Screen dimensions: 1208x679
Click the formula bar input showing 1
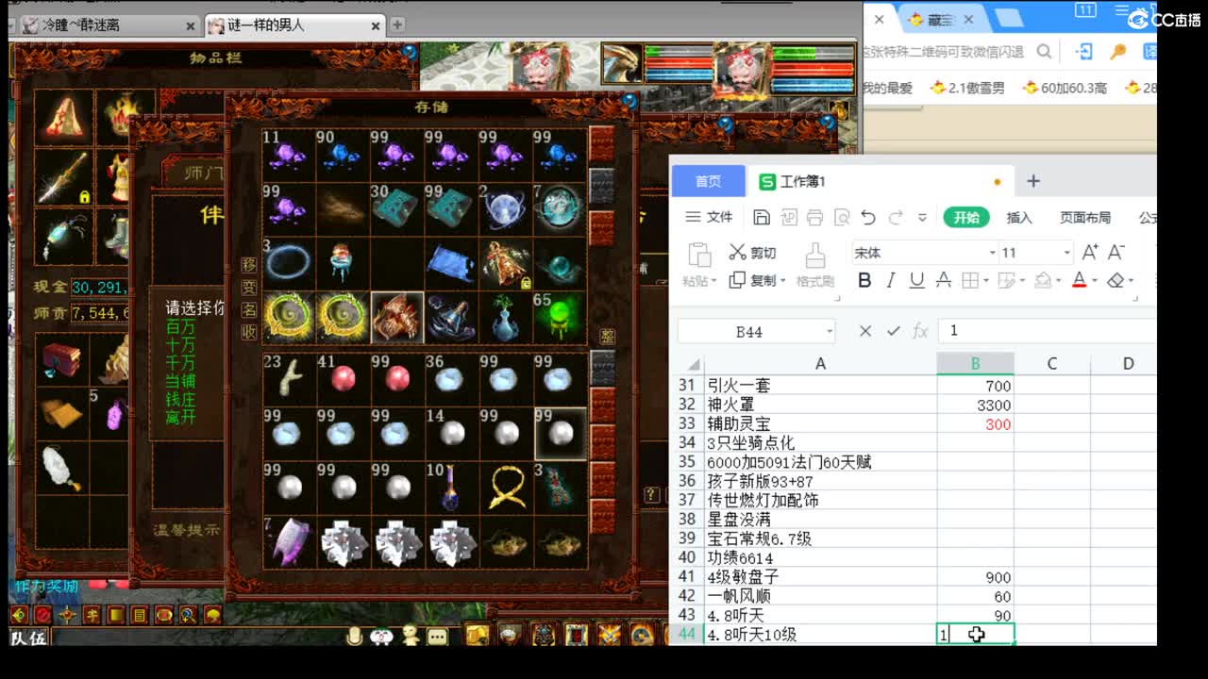[1048, 330]
